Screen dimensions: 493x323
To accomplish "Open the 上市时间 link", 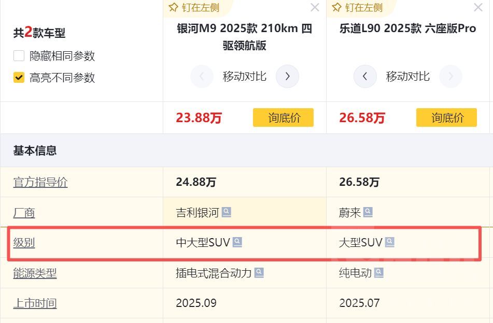I will coord(34,303).
